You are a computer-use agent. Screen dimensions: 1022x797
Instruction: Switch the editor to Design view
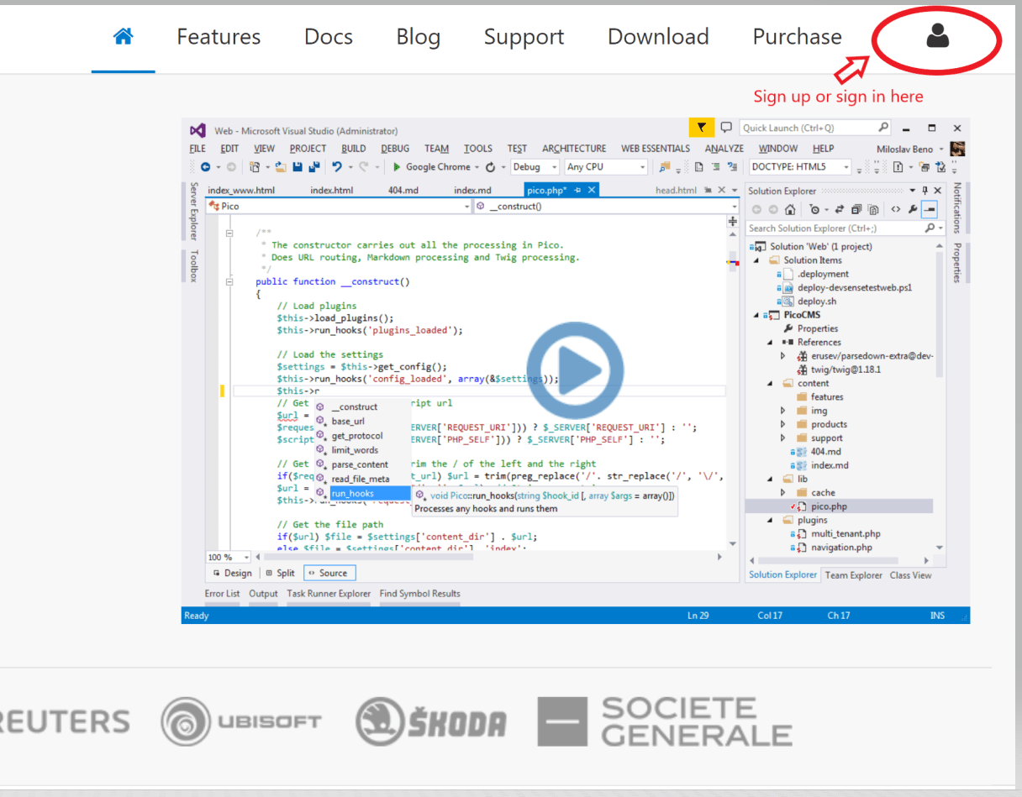(233, 573)
